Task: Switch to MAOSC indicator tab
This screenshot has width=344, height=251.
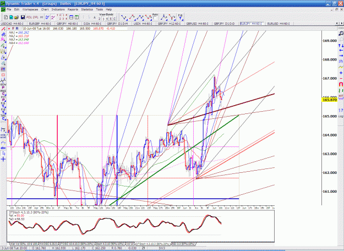Action: (48, 244)
